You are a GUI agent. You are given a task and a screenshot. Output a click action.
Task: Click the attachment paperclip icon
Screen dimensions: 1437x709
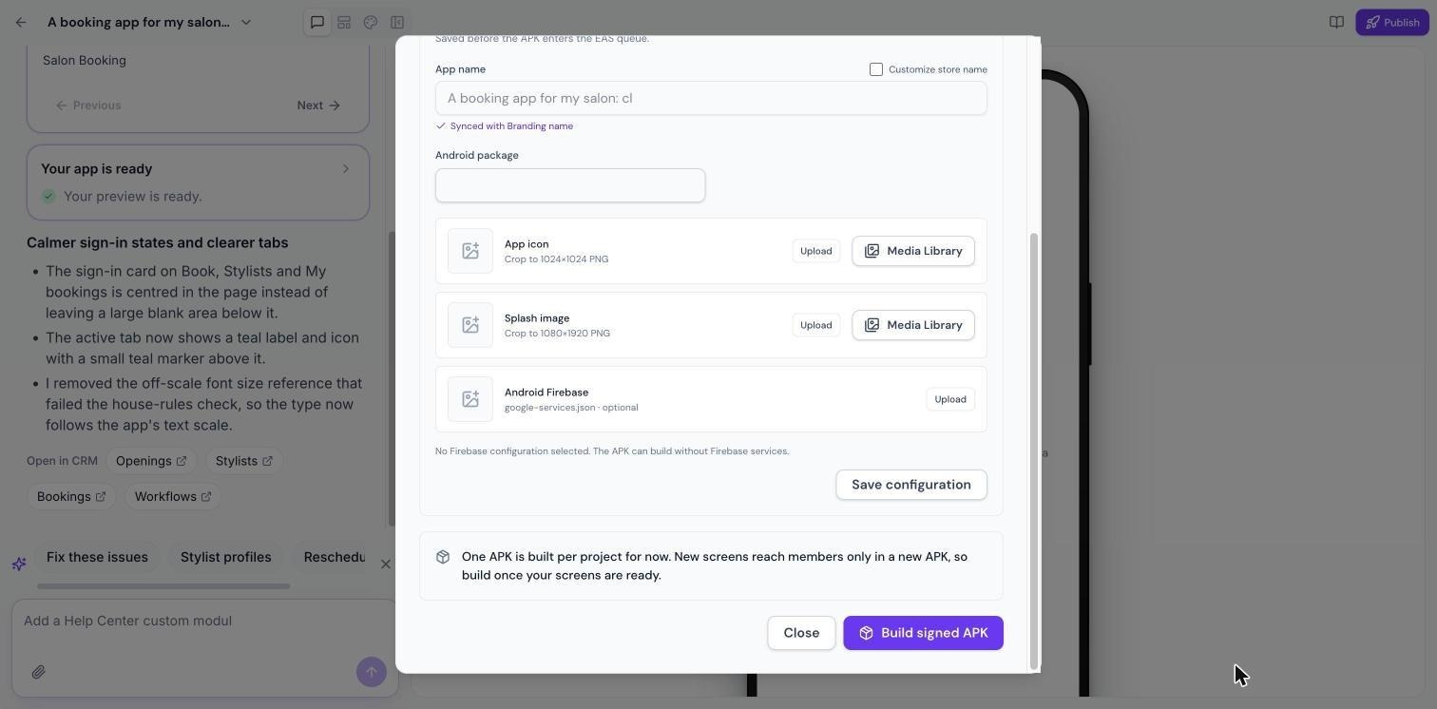38,672
